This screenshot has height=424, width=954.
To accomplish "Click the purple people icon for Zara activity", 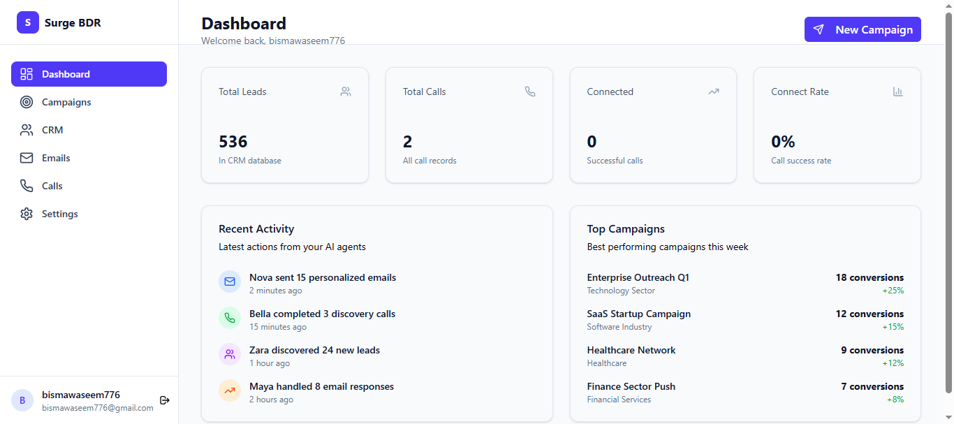I will tap(230, 355).
